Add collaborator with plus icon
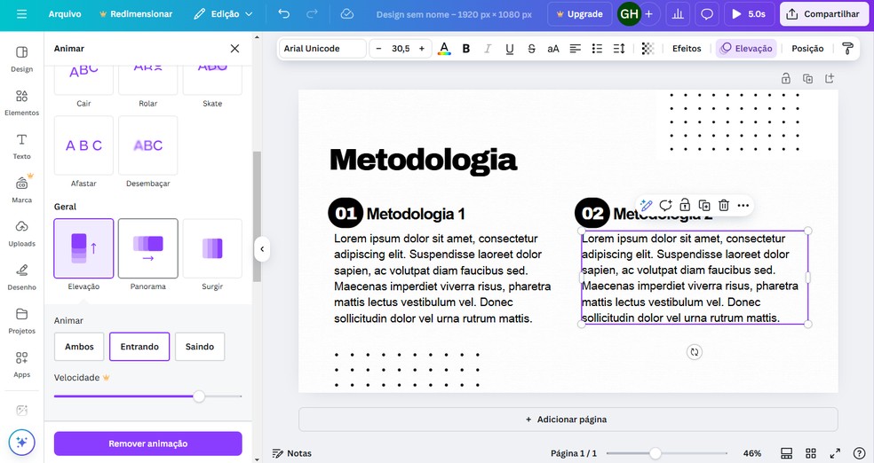The image size is (874, 463). tap(648, 14)
